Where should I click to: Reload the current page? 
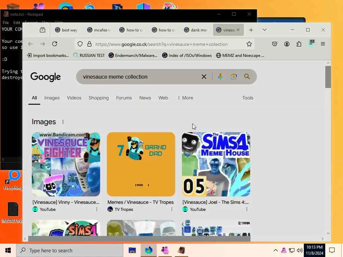(x=55, y=44)
